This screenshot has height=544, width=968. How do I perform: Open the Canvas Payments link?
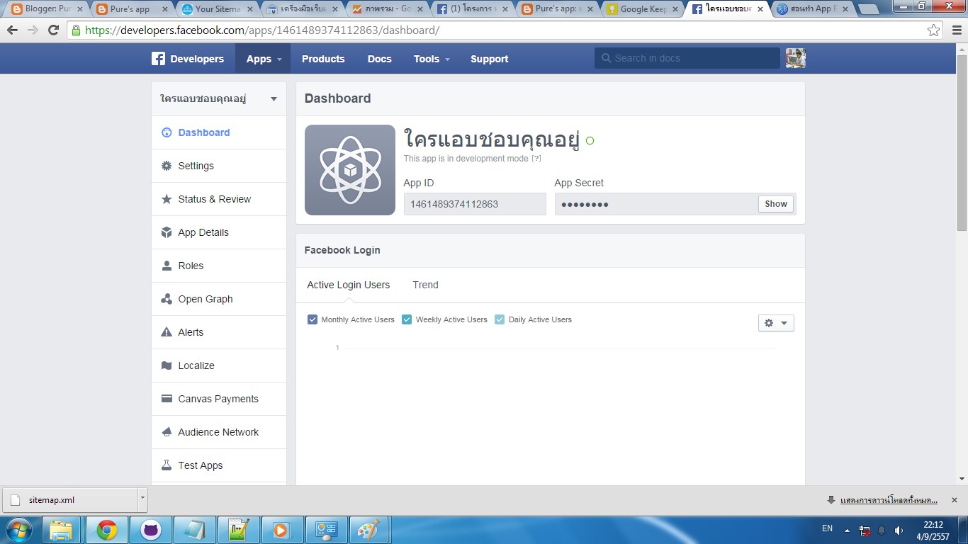(x=218, y=399)
